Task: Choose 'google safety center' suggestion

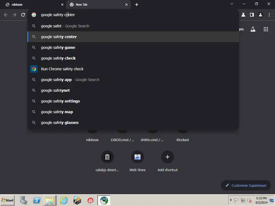Action: tap(133, 37)
